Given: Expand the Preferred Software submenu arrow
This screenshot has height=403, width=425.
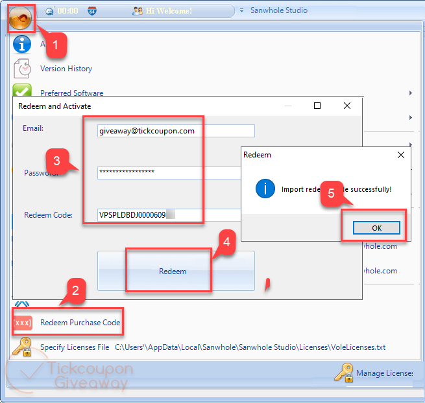Looking at the screenshot, I should (x=411, y=93).
